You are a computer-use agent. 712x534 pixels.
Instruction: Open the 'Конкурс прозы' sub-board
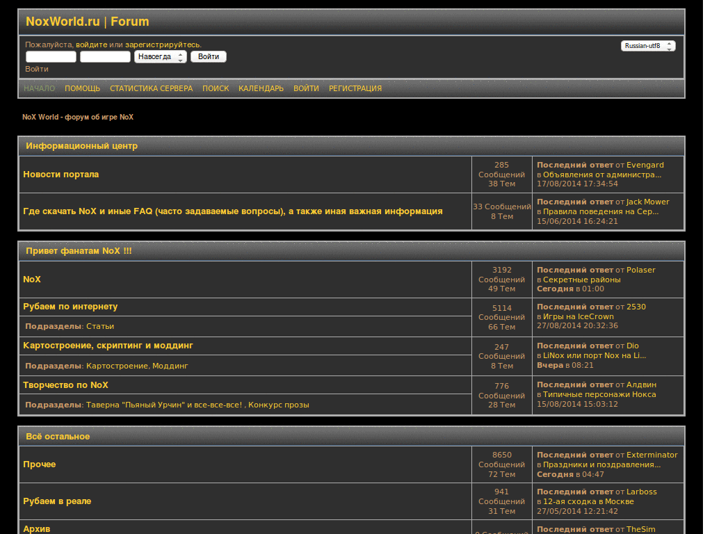[x=279, y=405]
